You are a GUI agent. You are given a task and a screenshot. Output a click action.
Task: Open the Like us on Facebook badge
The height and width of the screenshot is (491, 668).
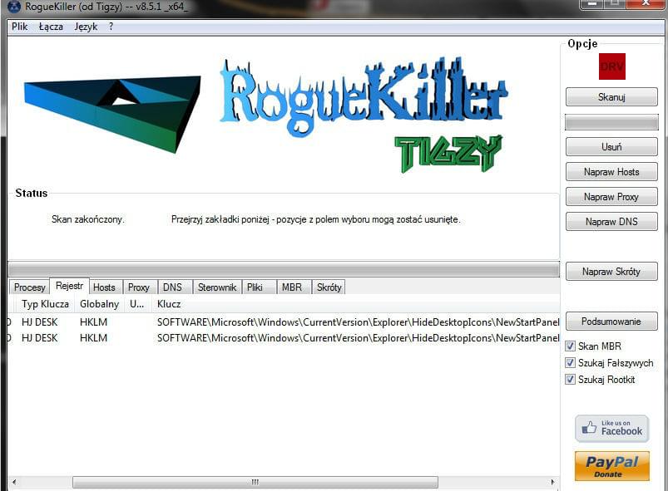click(611, 429)
